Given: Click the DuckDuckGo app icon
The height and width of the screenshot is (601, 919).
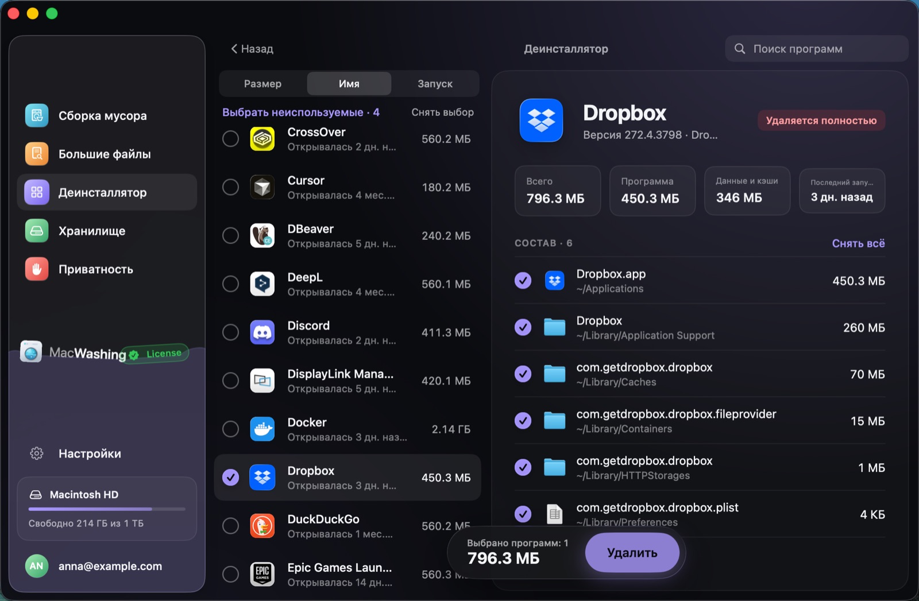Looking at the screenshot, I should click(x=262, y=526).
